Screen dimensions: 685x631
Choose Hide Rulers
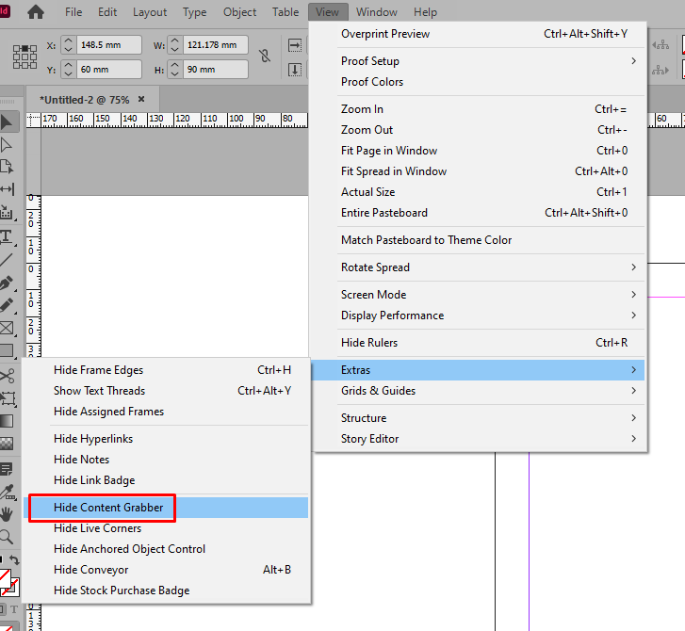[x=480, y=343]
